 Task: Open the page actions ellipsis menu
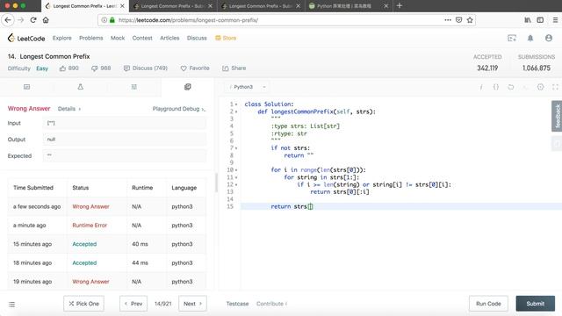[448, 20]
